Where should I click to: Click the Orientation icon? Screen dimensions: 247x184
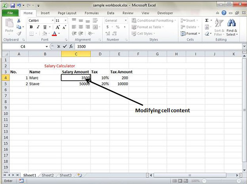point(90,34)
